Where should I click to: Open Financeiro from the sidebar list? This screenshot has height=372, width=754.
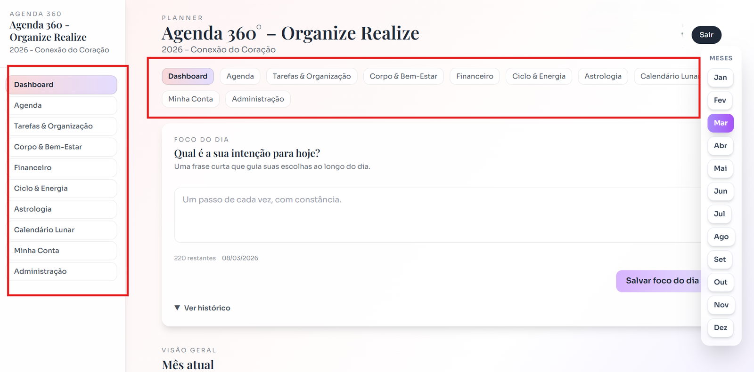coord(62,167)
